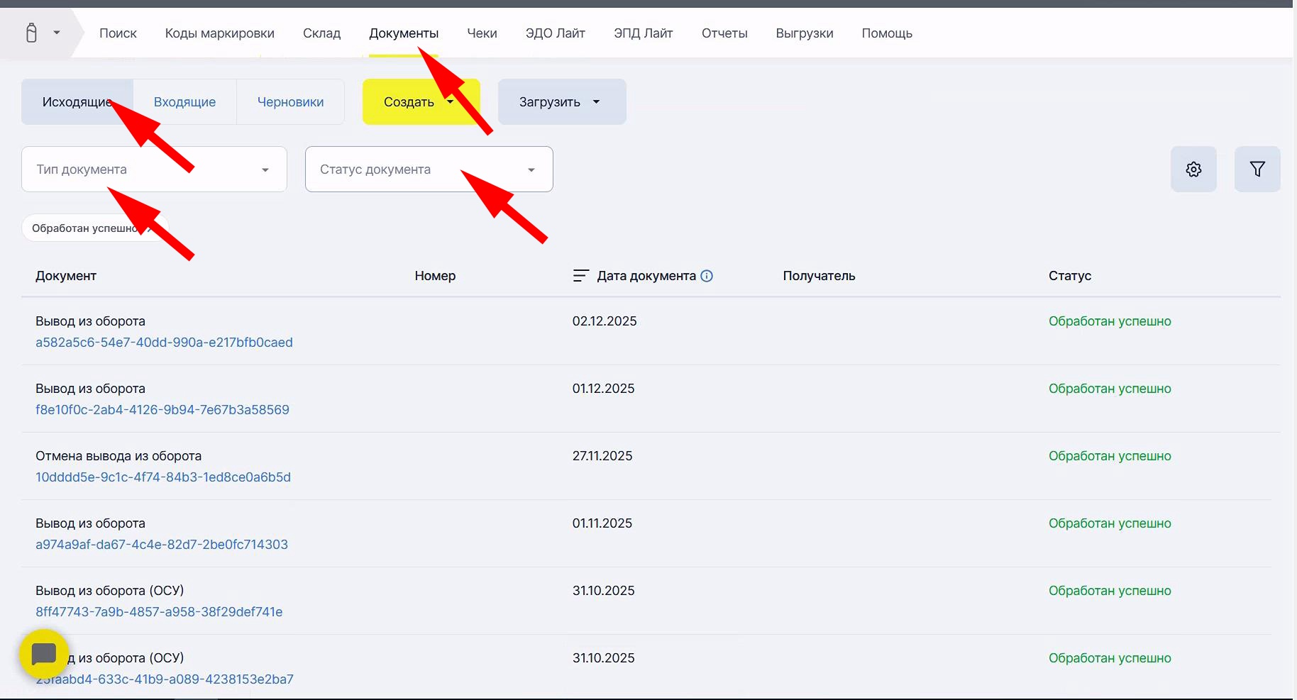Open the Загрузить dropdown menu
Viewport: 1297px width, 700px height.
point(561,102)
